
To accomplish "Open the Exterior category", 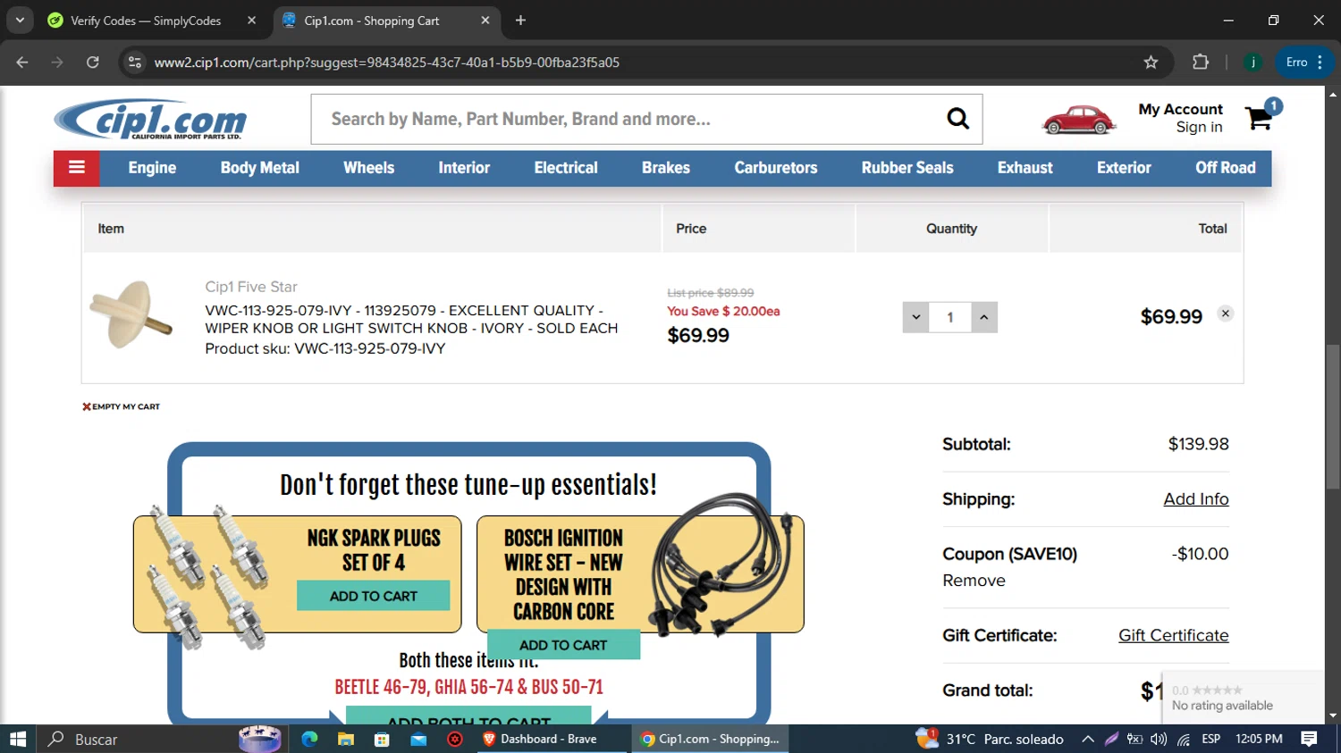I will pos(1124,168).
